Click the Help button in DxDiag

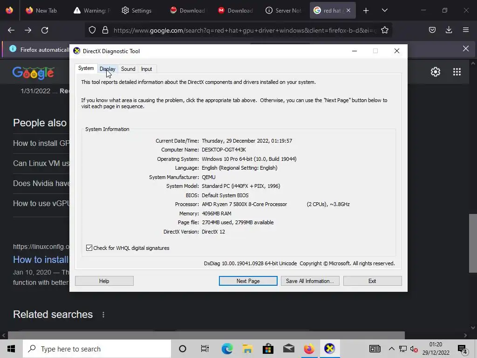click(104, 281)
